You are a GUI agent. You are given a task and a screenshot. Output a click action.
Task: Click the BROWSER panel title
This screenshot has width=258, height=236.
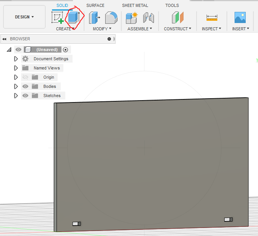20,39
